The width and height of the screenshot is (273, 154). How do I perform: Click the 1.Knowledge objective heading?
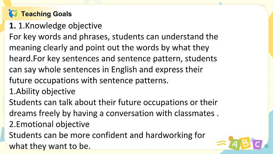coord(60,26)
